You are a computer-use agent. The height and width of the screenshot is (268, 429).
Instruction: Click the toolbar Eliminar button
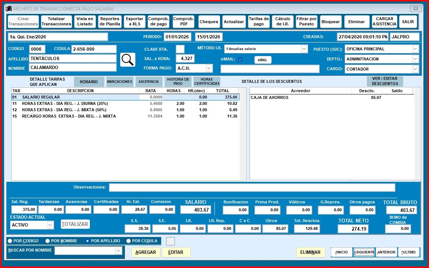[357, 22]
